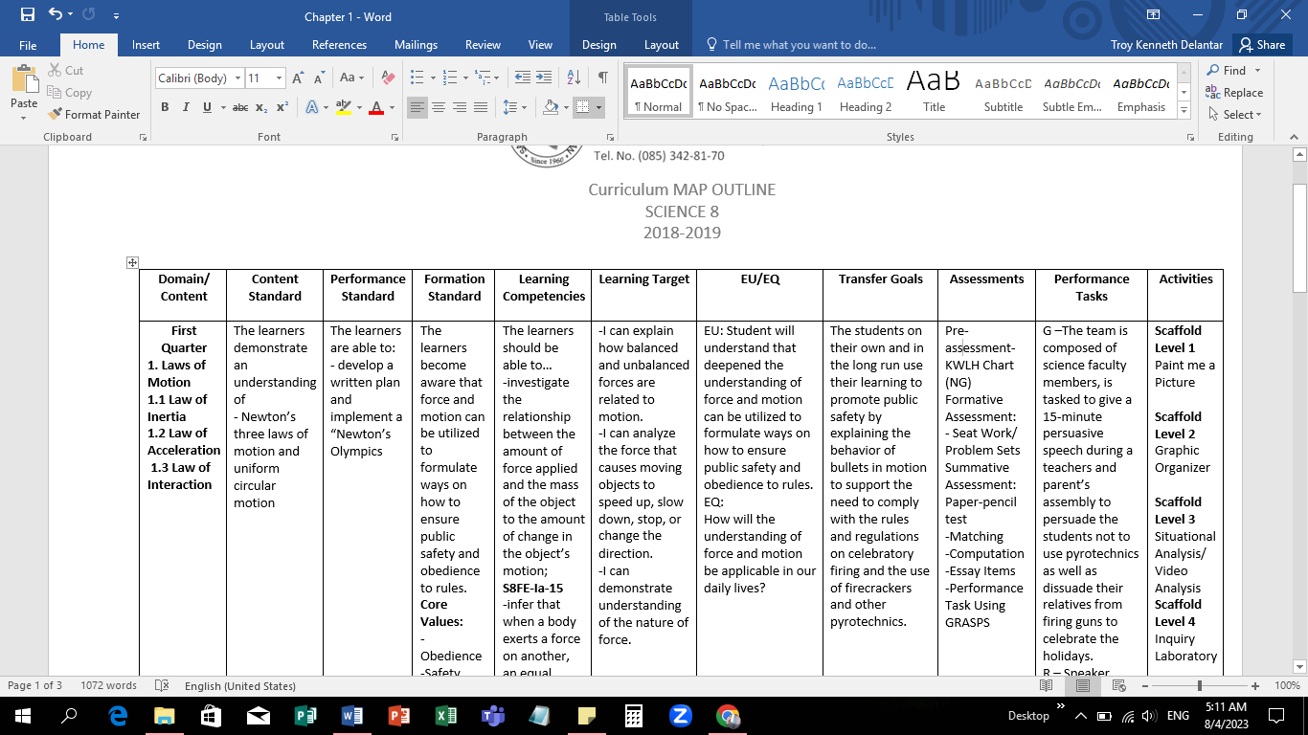This screenshot has height=735, width=1308.
Task: Open the Change Case dropdown
Action: pyautogui.click(x=351, y=78)
